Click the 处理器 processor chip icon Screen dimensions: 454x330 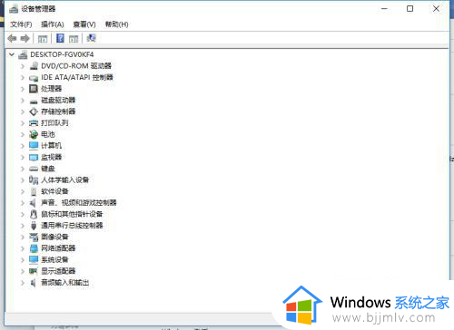tap(34, 89)
